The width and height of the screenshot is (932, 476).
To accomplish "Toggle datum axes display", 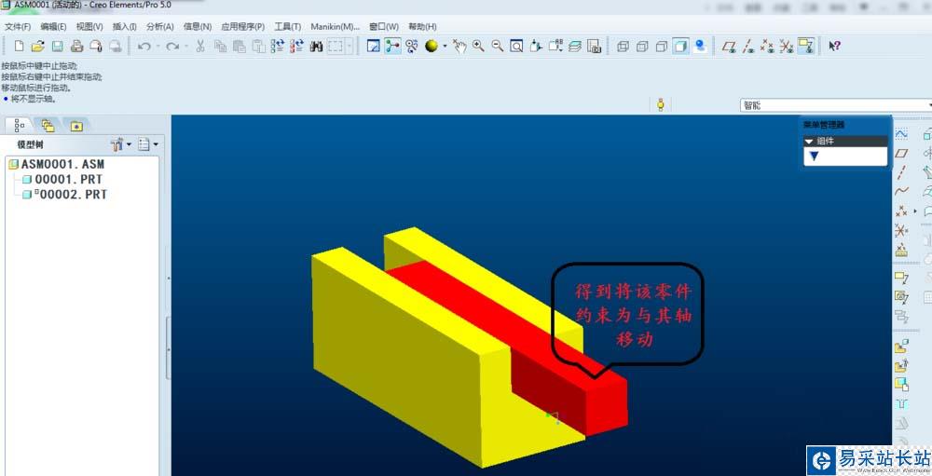I will tap(748, 46).
